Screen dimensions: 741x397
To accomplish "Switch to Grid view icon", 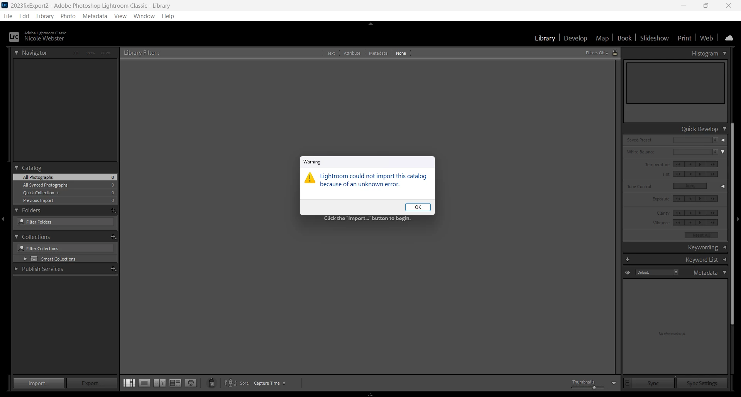I will coord(129,383).
